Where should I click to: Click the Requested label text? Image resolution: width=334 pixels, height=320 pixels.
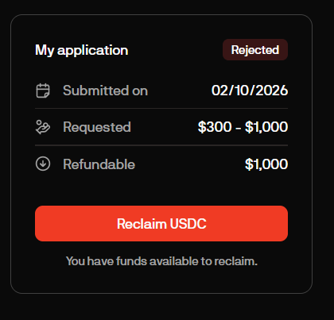97,127
